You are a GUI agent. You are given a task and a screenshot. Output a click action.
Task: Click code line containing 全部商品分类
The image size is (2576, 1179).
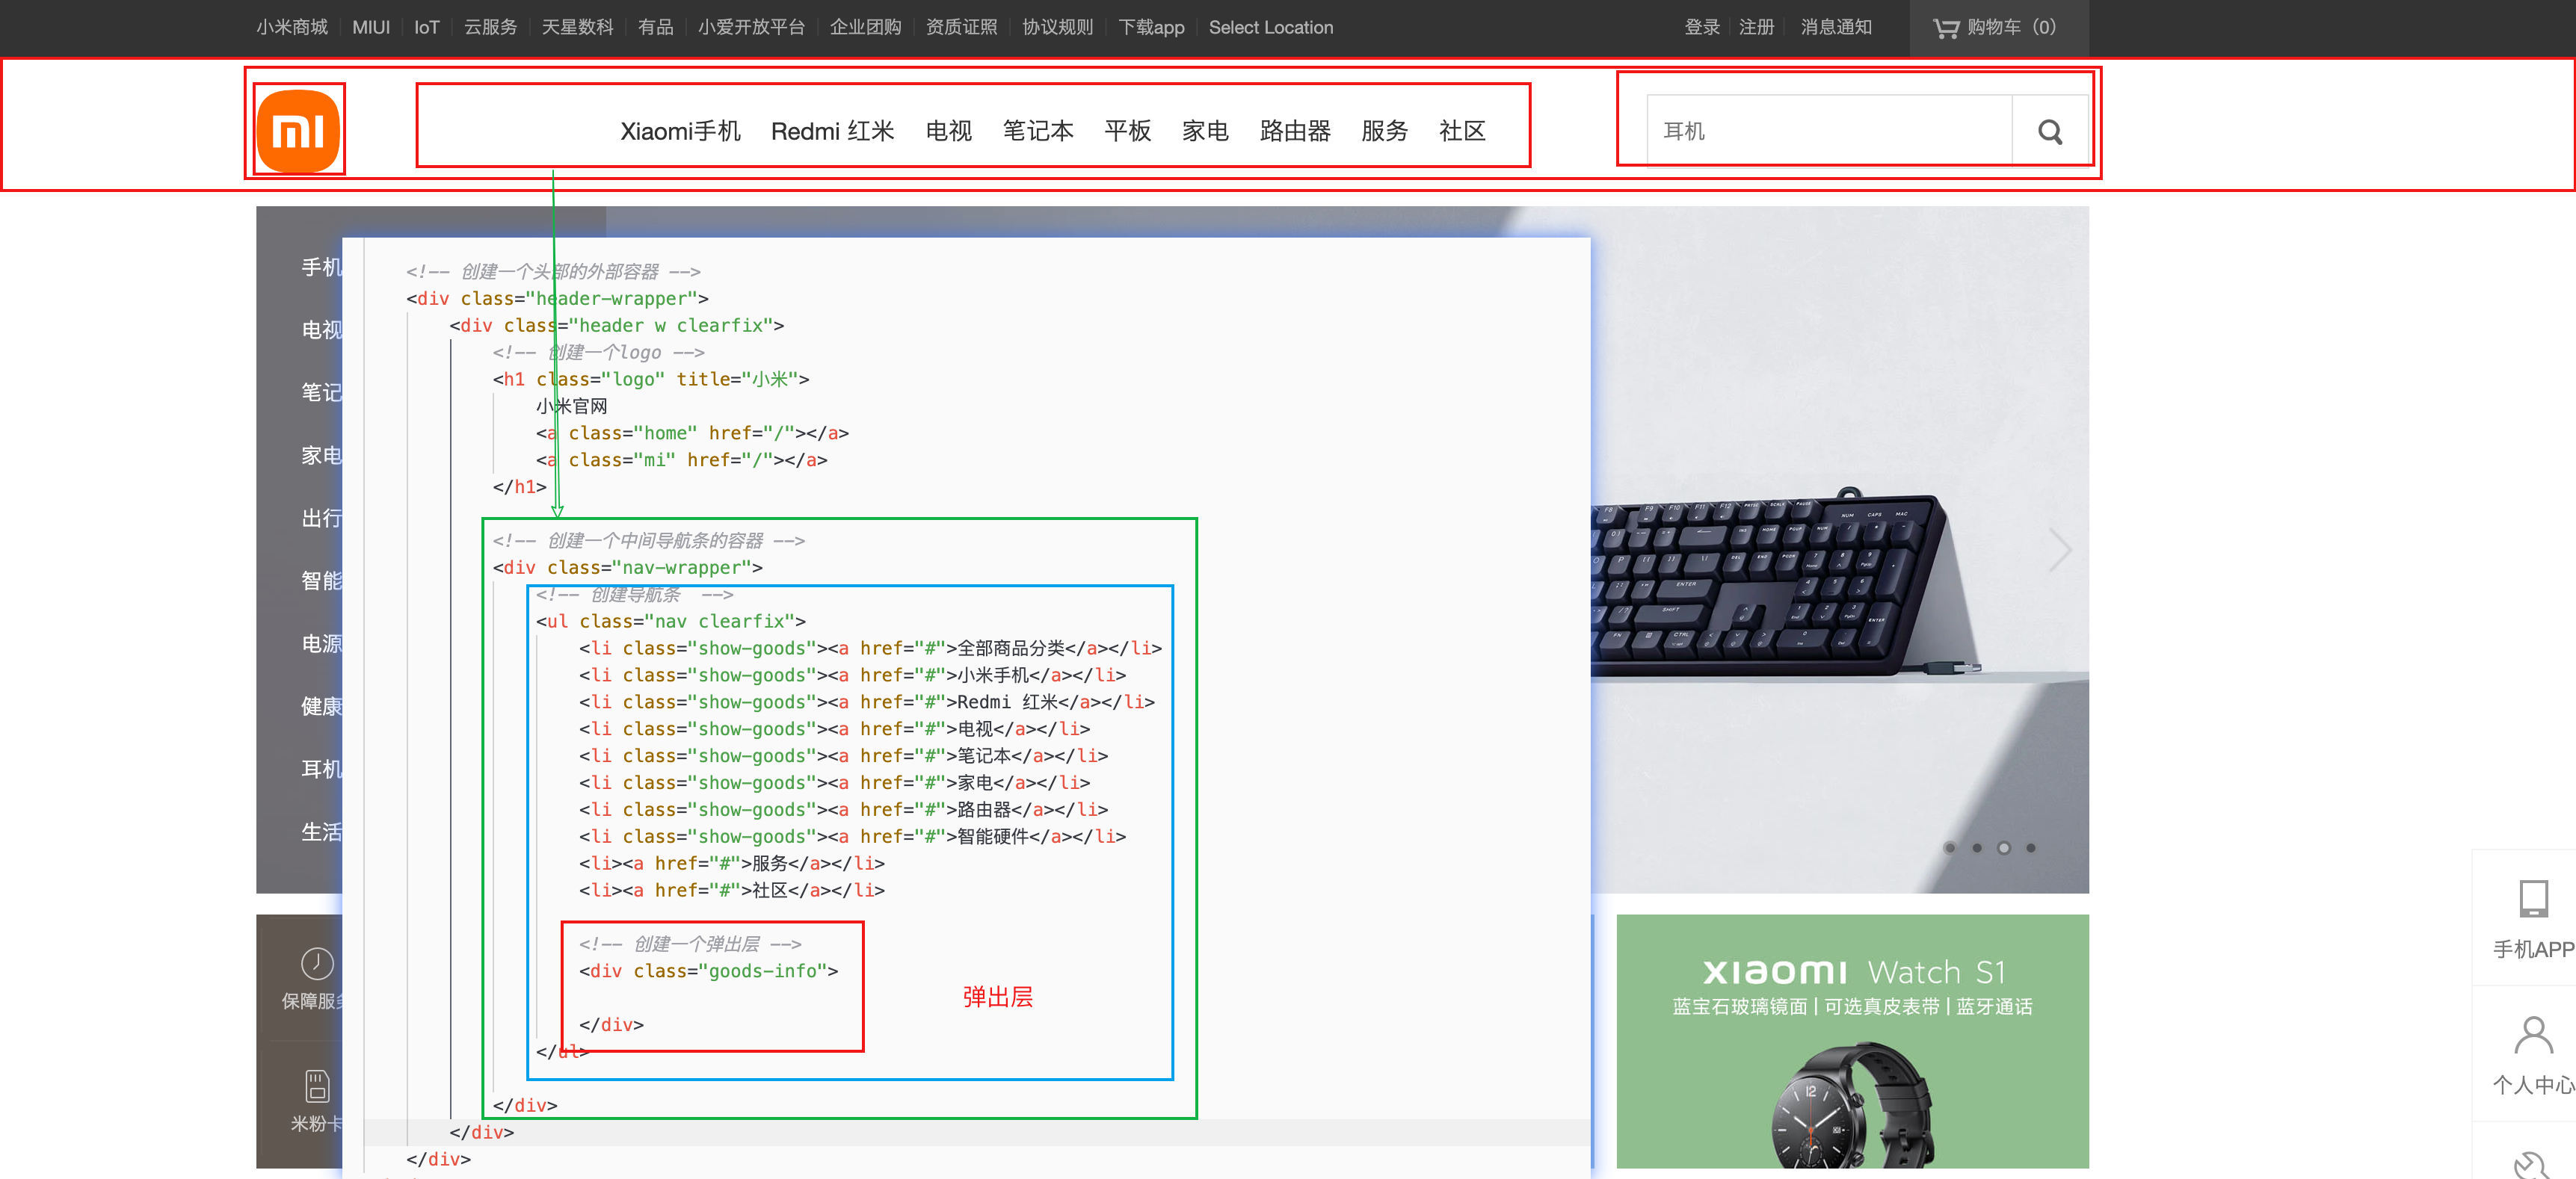(x=870, y=649)
